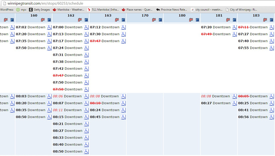The width and height of the screenshot is (275, 156).
Task: Select the italic 08:08 Downtown in route 181
Action: click(215, 96)
